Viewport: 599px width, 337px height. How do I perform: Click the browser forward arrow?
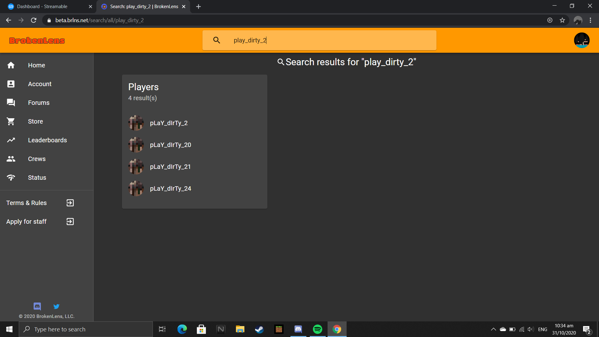21,20
